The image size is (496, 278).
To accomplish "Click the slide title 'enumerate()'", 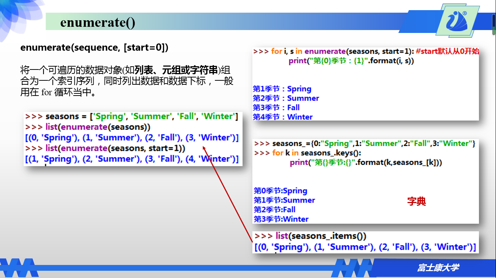I will [x=98, y=22].
